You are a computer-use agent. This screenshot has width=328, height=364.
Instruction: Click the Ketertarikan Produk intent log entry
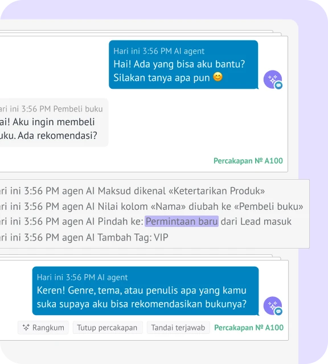point(133,191)
